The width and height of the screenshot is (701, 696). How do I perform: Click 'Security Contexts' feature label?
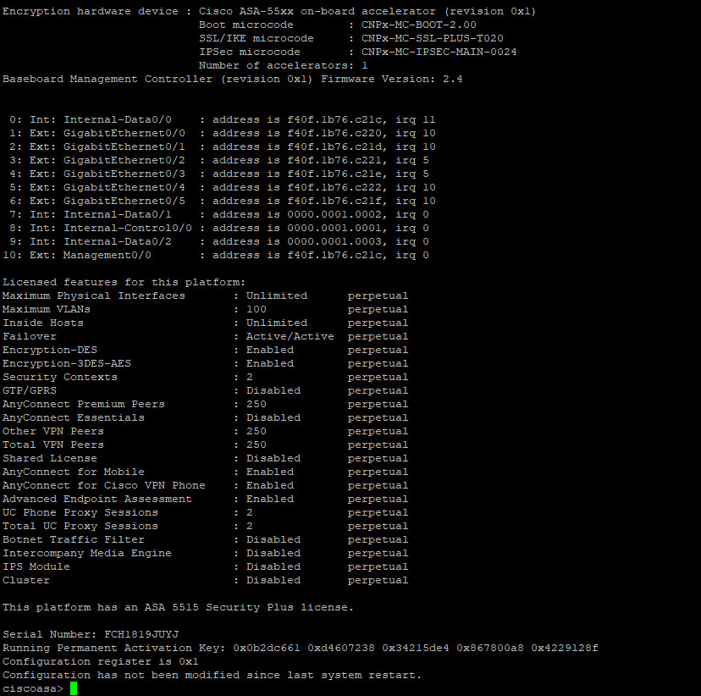(60, 378)
